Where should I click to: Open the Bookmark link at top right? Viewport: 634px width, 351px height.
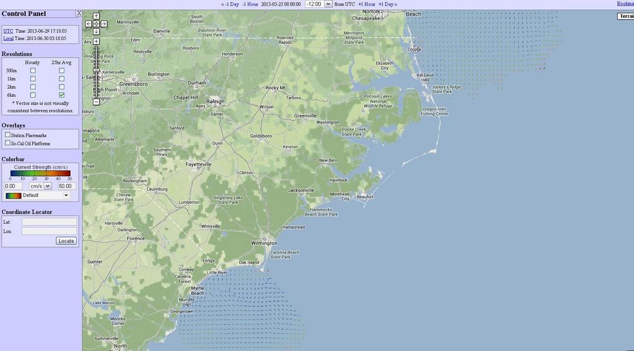point(625,4)
